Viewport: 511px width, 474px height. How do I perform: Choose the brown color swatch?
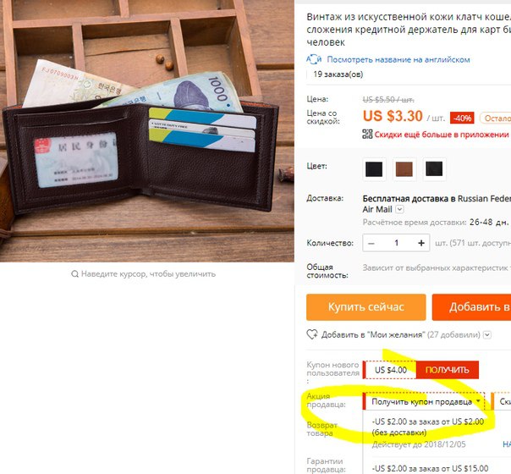coord(404,169)
